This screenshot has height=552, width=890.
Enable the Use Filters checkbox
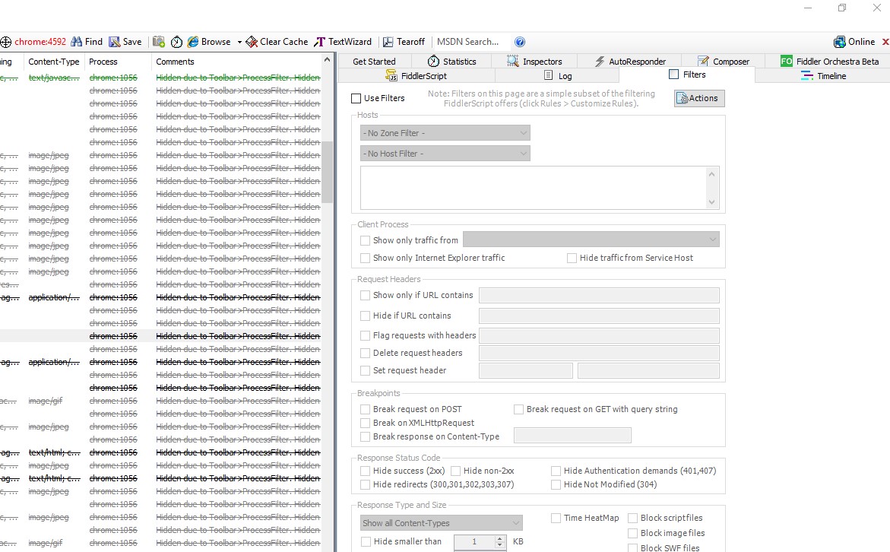point(356,98)
